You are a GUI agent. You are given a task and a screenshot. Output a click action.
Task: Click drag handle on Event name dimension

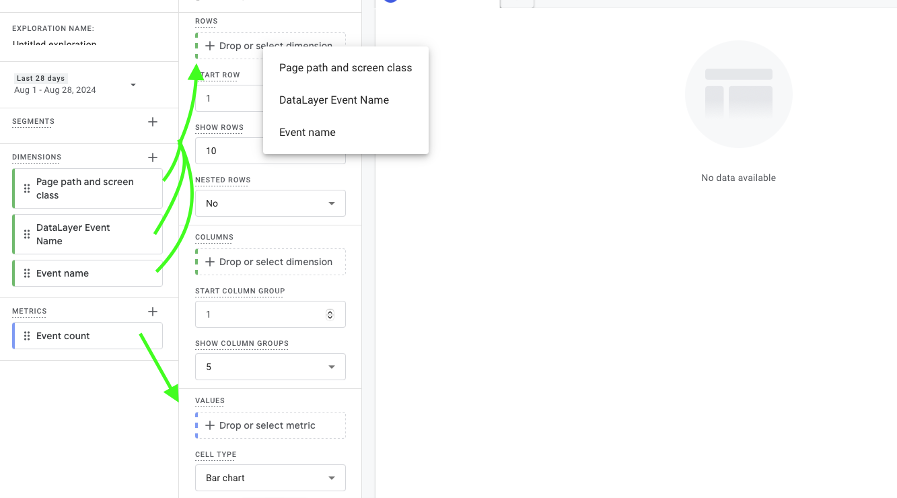point(26,273)
